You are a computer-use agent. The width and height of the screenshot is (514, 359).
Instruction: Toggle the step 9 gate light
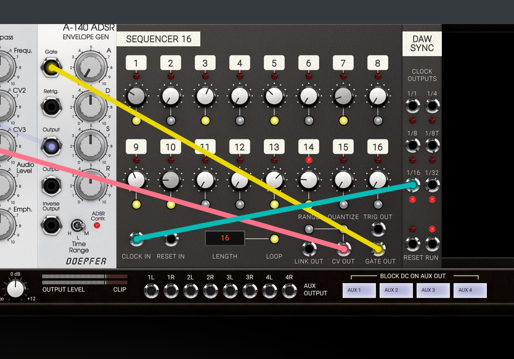pyautogui.click(x=136, y=205)
